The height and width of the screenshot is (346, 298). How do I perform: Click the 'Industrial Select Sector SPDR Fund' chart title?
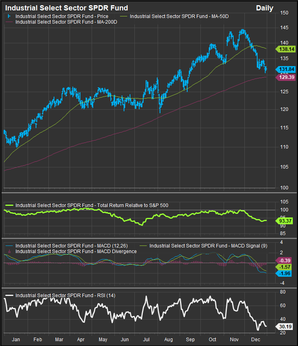pyautogui.click(x=66, y=8)
